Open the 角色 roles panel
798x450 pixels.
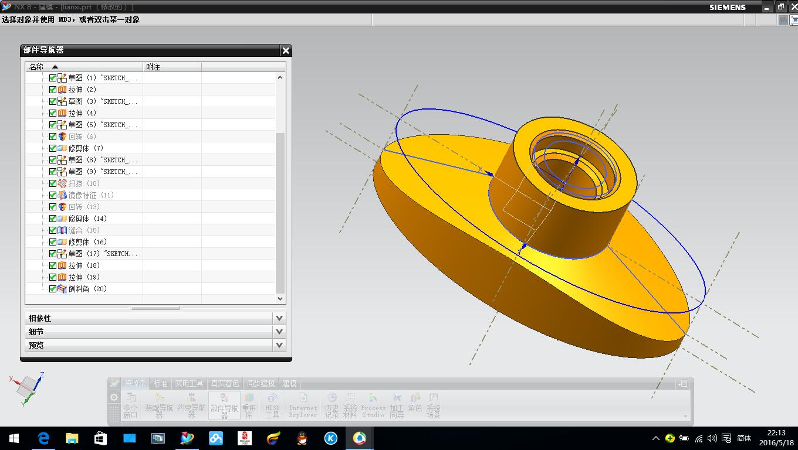tap(415, 401)
